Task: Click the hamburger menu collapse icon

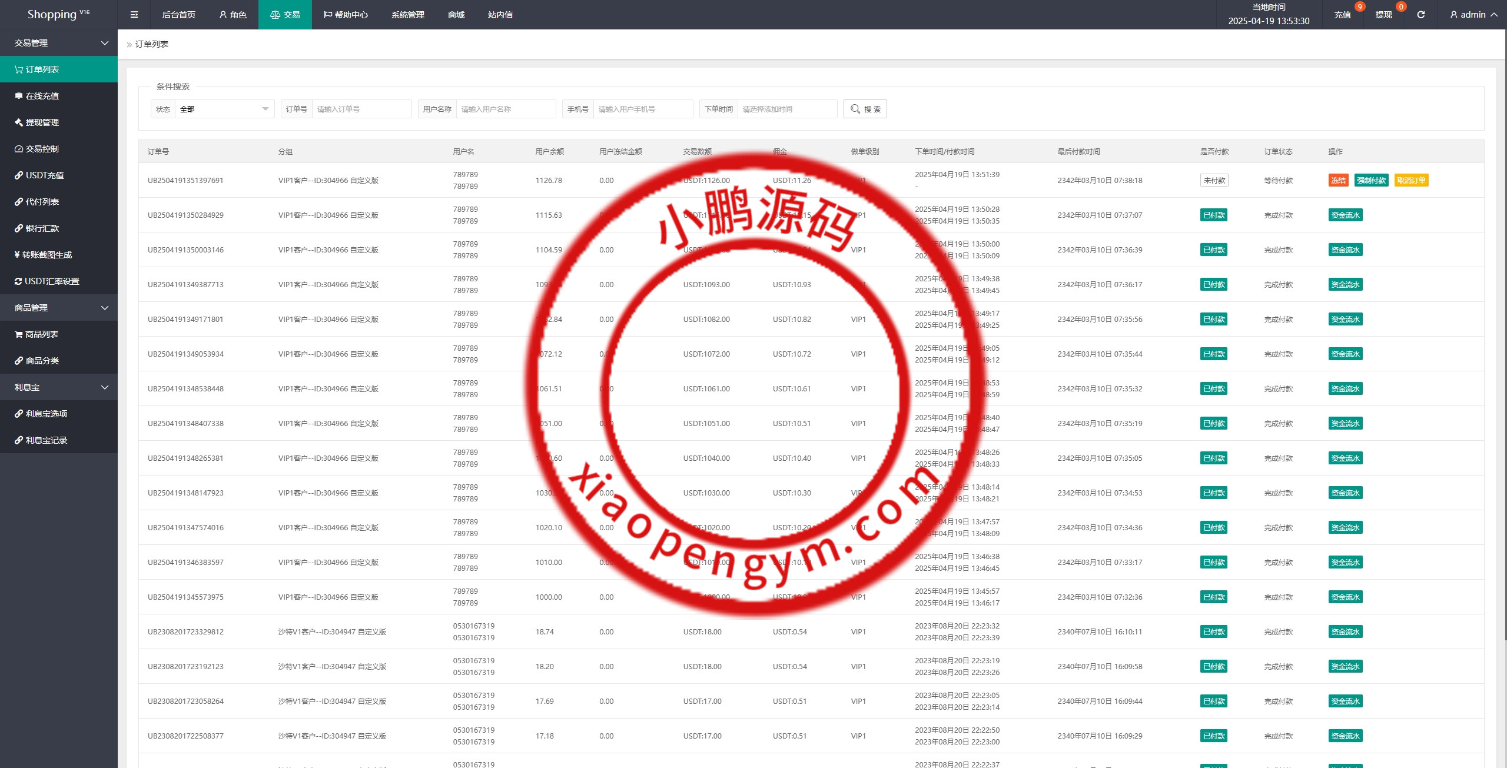Action: point(134,15)
